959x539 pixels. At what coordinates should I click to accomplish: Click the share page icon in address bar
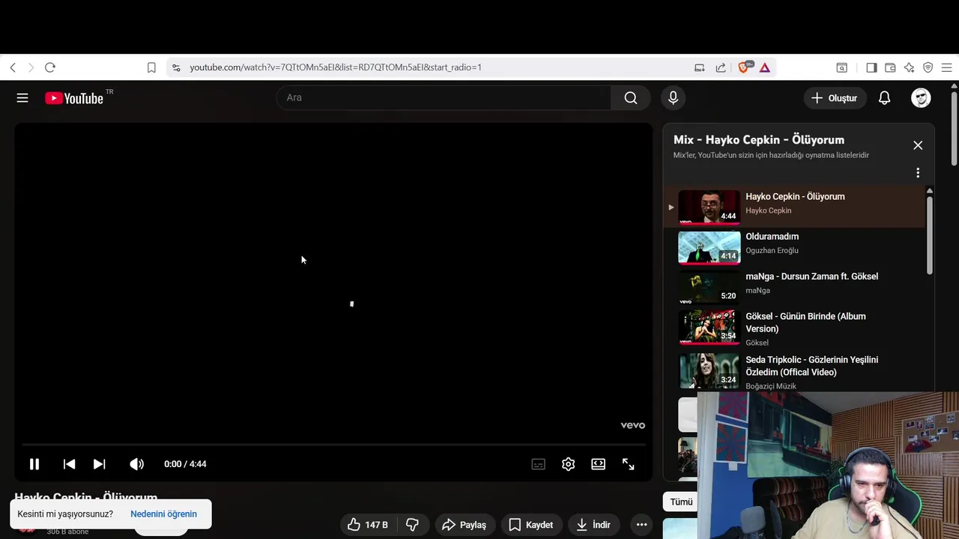721,67
